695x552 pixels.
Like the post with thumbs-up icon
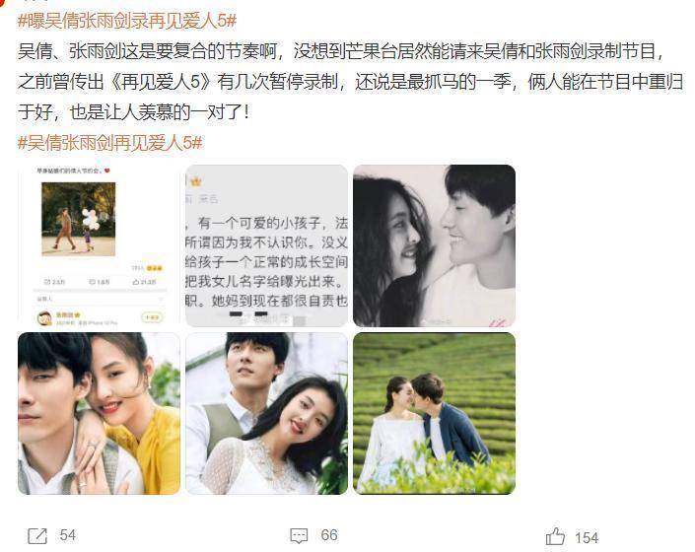(x=555, y=536)
